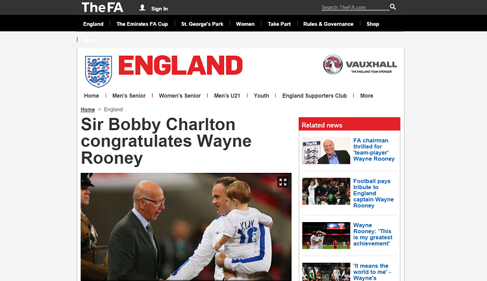Open the faded More item under the black bar
Screen dimensions: 487x281
89,40
